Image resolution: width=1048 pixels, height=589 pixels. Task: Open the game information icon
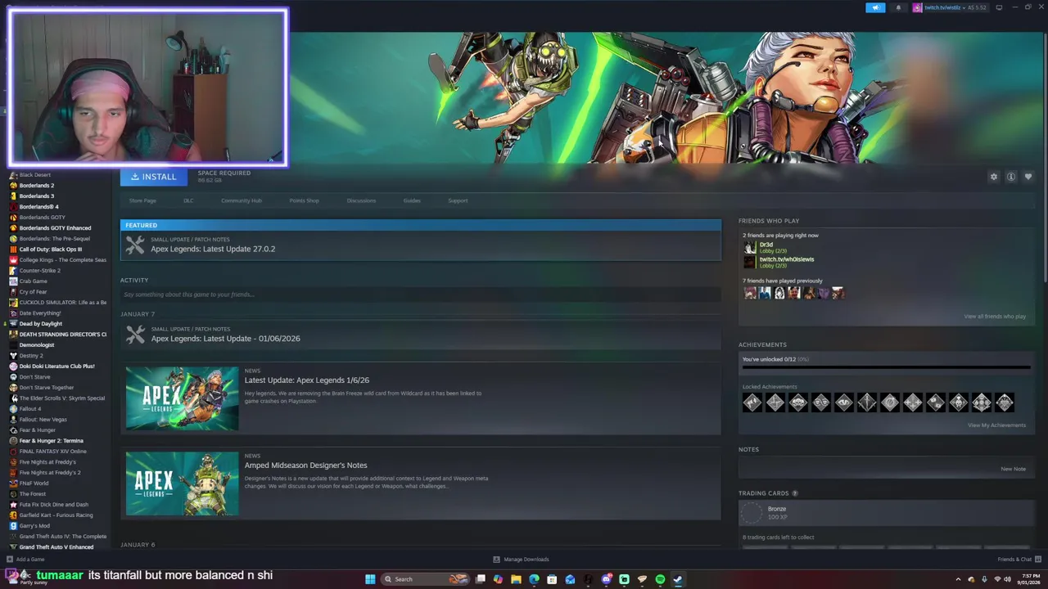click(1011, 177)
